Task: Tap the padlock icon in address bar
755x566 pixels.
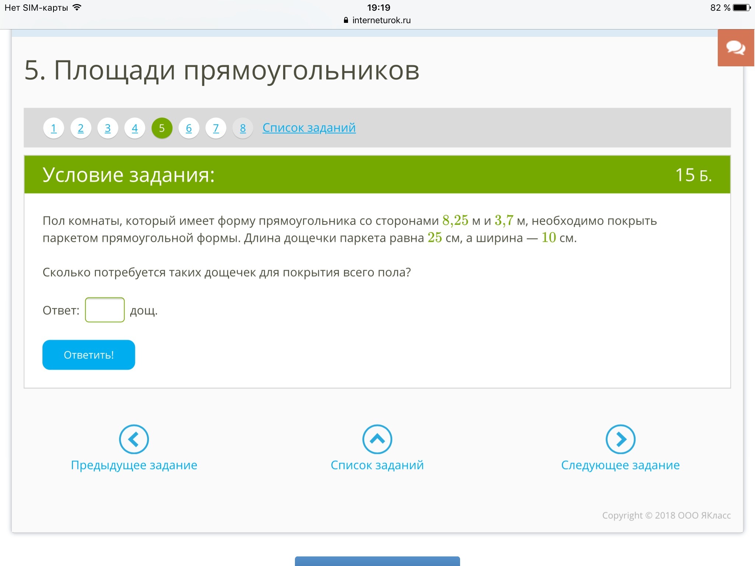Action: (346, 20)
